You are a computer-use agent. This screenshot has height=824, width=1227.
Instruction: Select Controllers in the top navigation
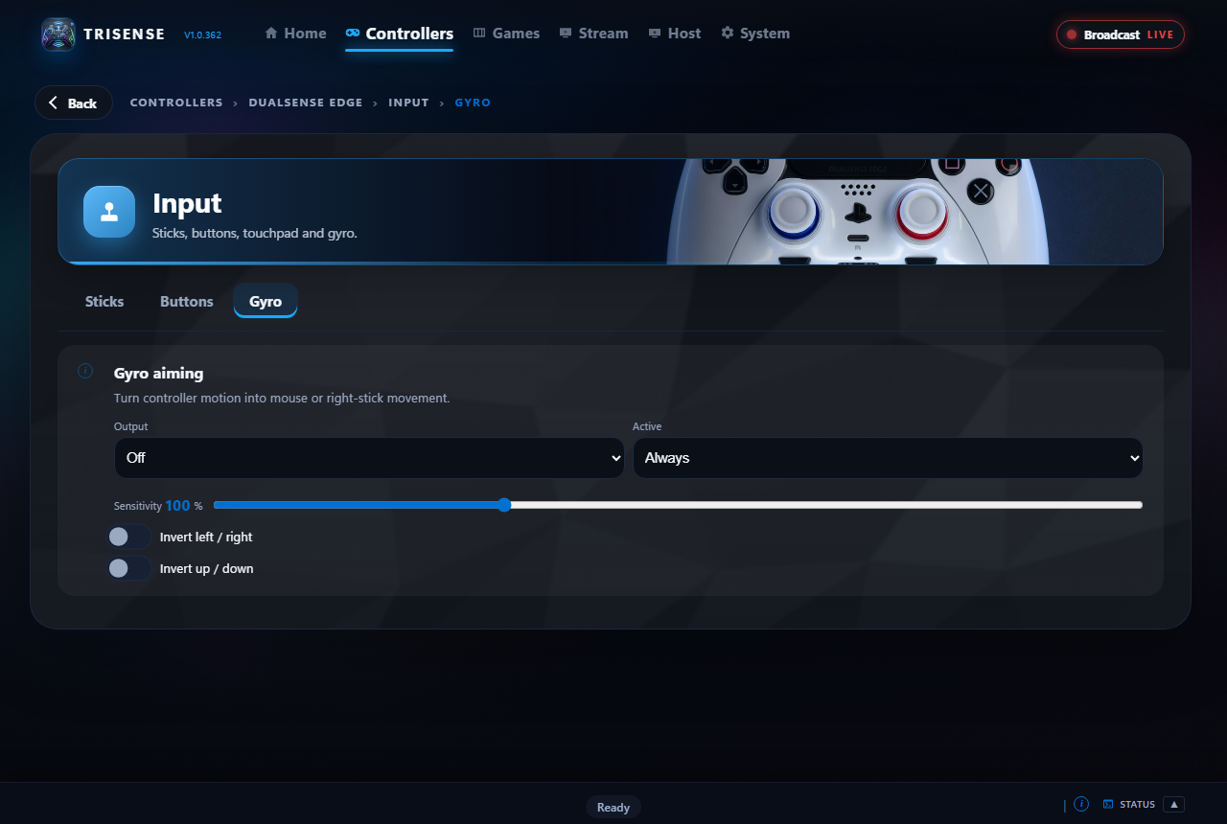point(400,34)
